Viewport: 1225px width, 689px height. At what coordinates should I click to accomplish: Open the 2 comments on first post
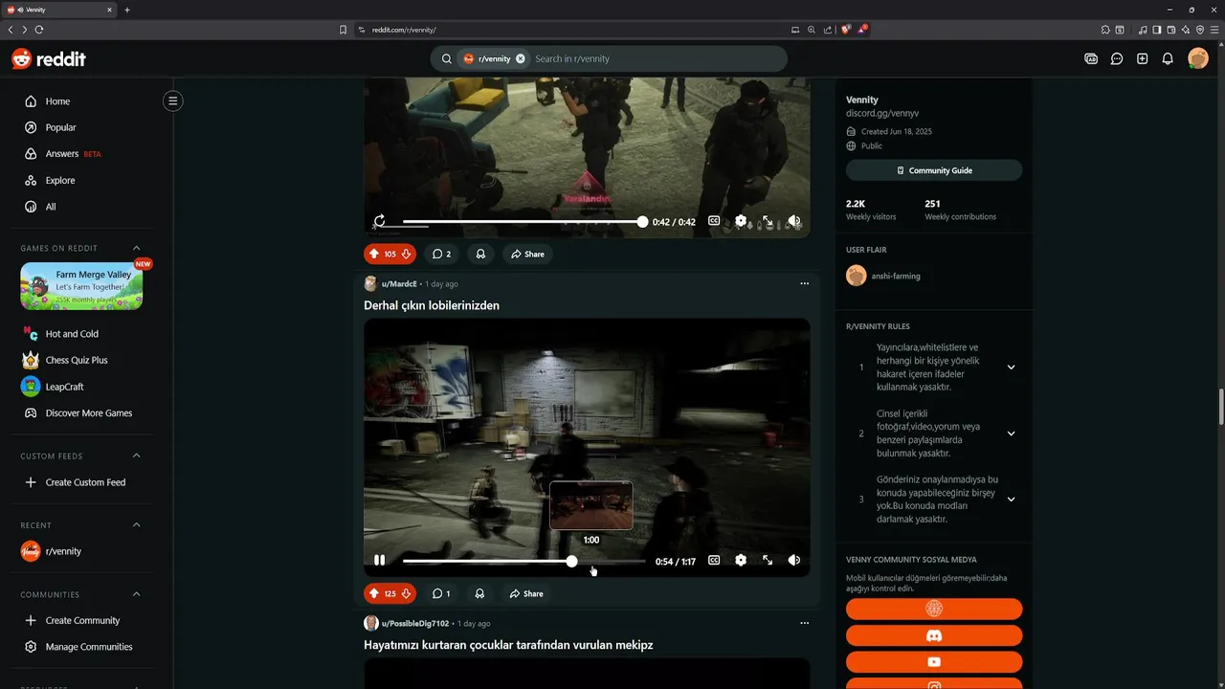(441, 254)
